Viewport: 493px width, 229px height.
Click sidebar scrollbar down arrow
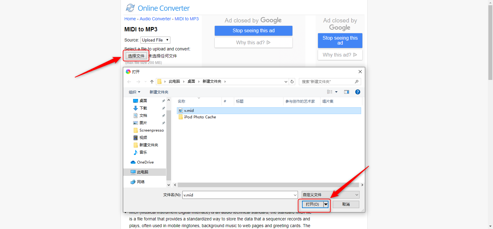click(169, 185)
